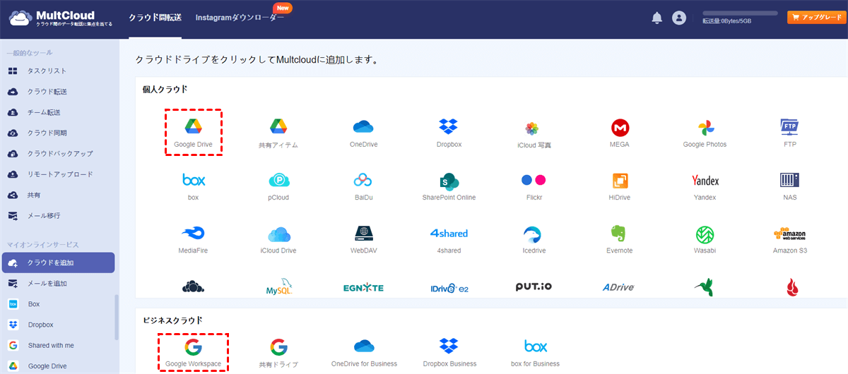This screenshot has height=374, width=848.
Task: Choose Flickr service
Action: pyautogui.click(x=534, y=186)
